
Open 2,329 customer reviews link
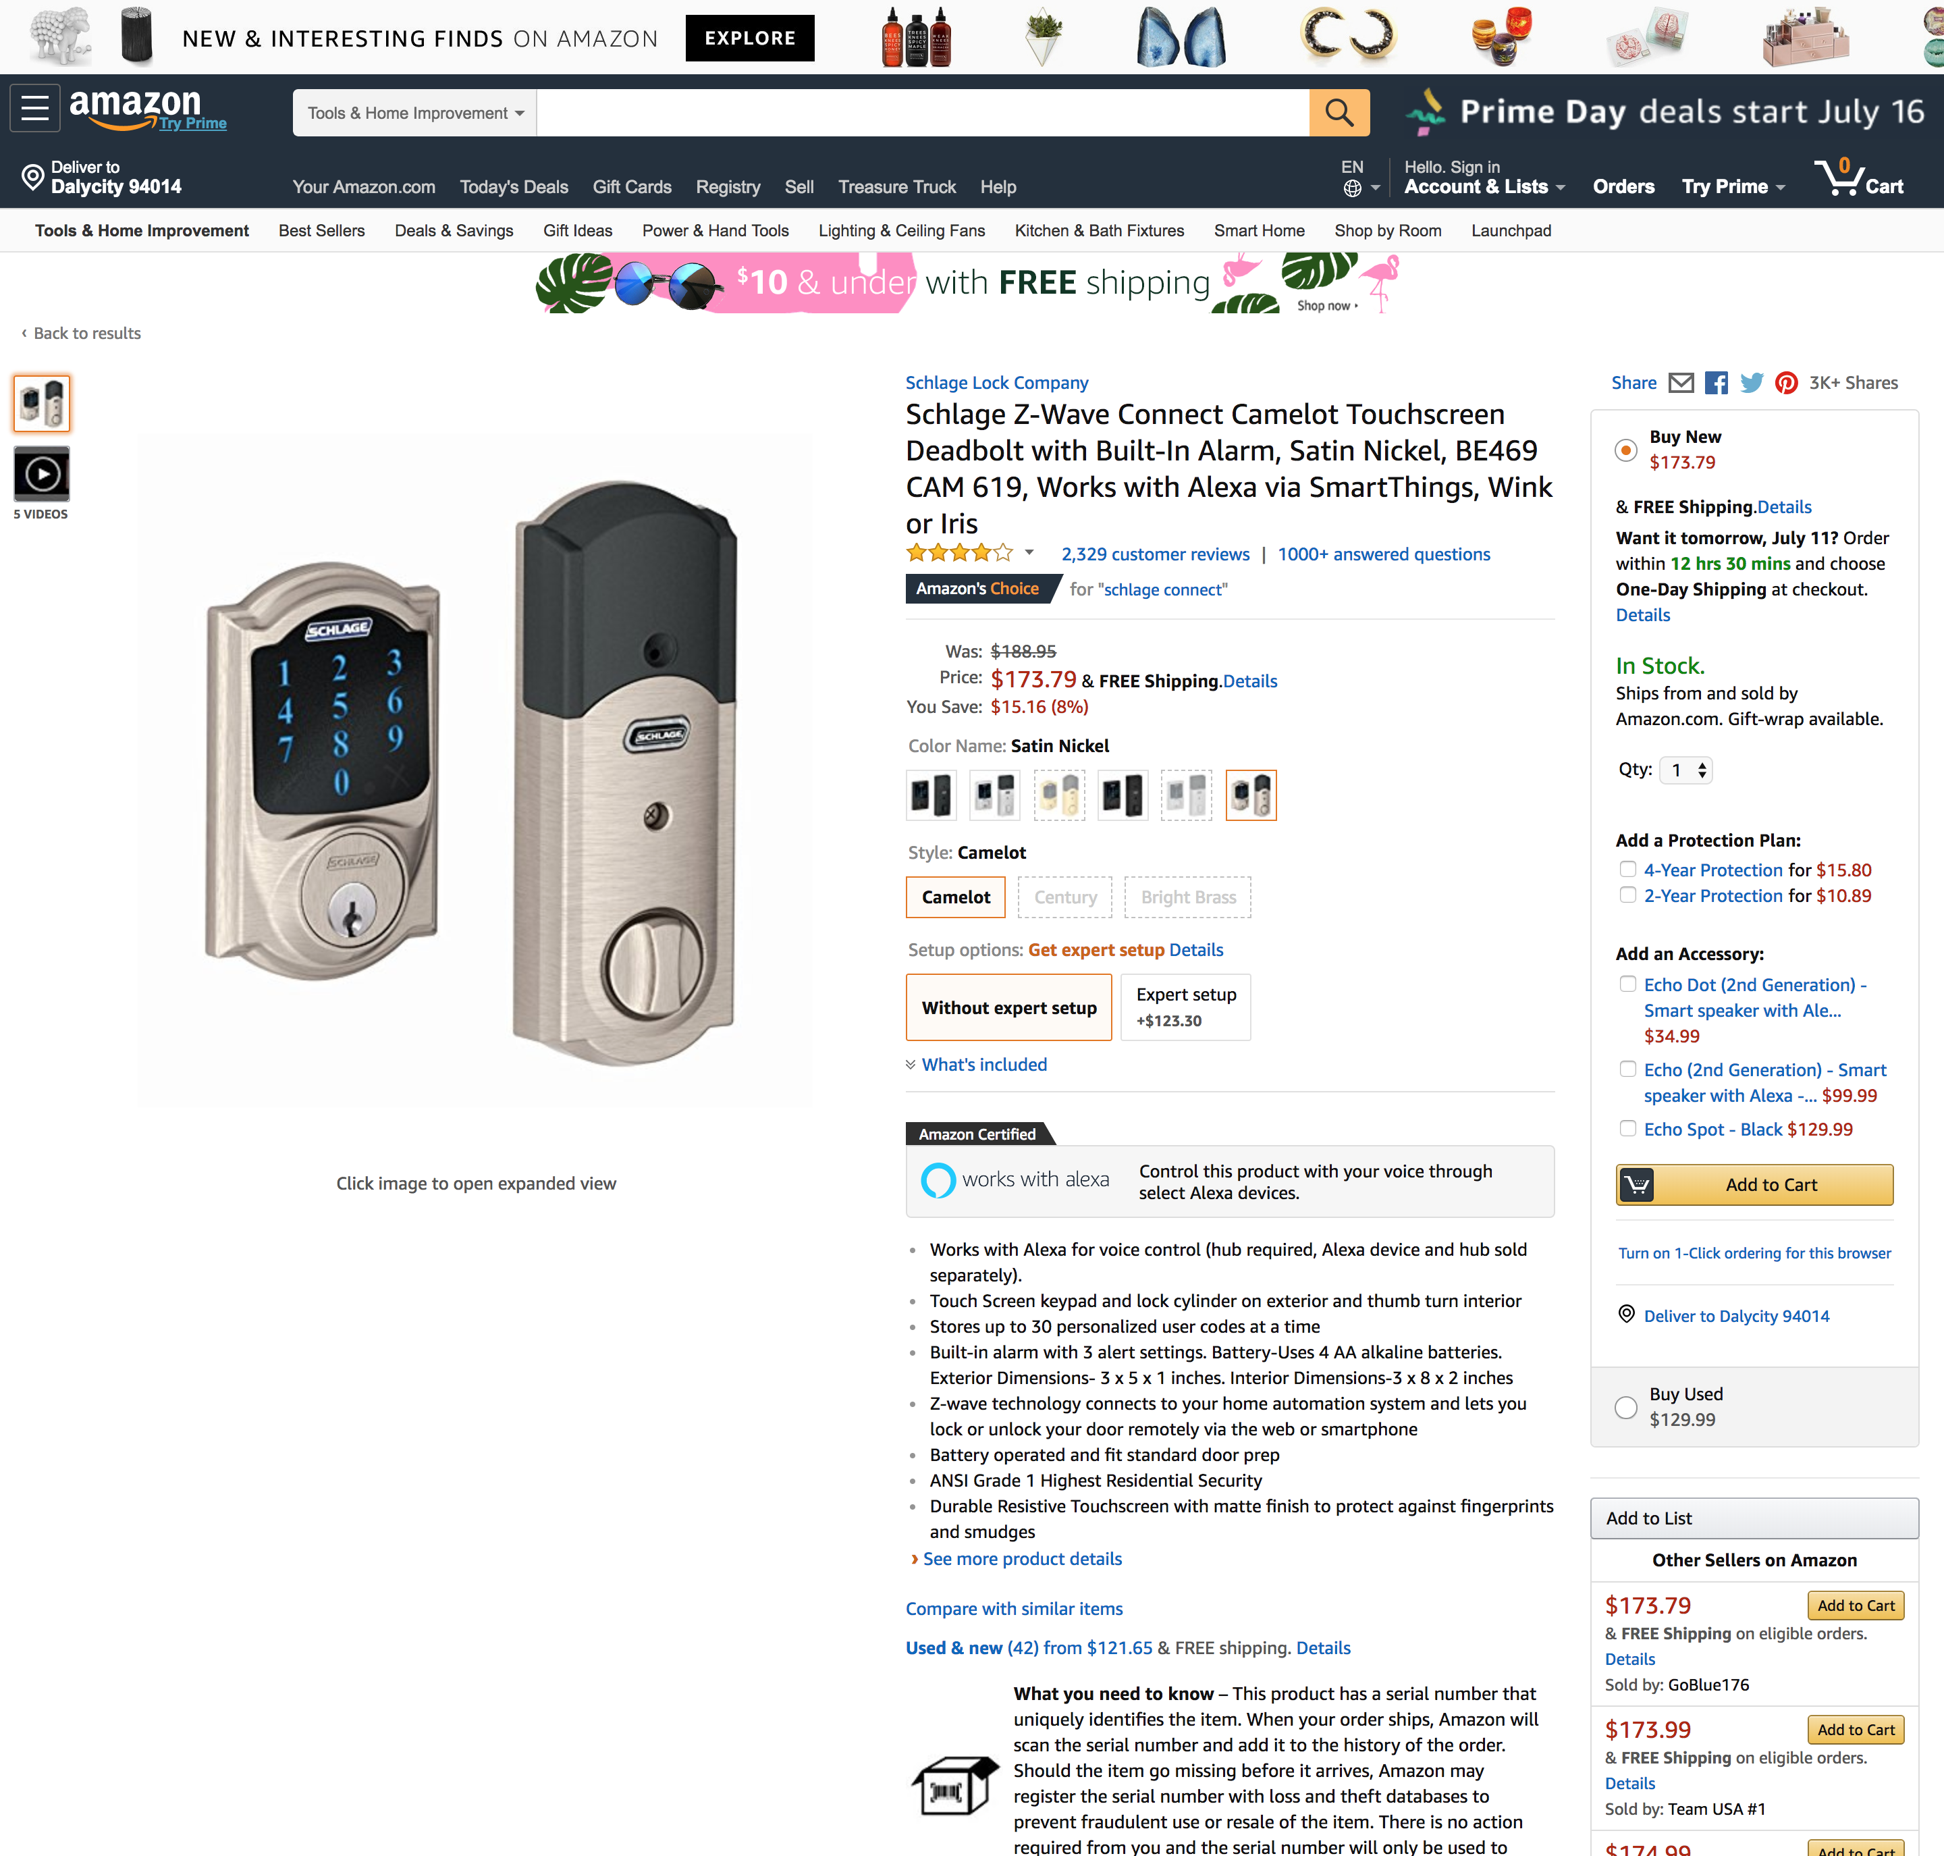click(1154, 554)
